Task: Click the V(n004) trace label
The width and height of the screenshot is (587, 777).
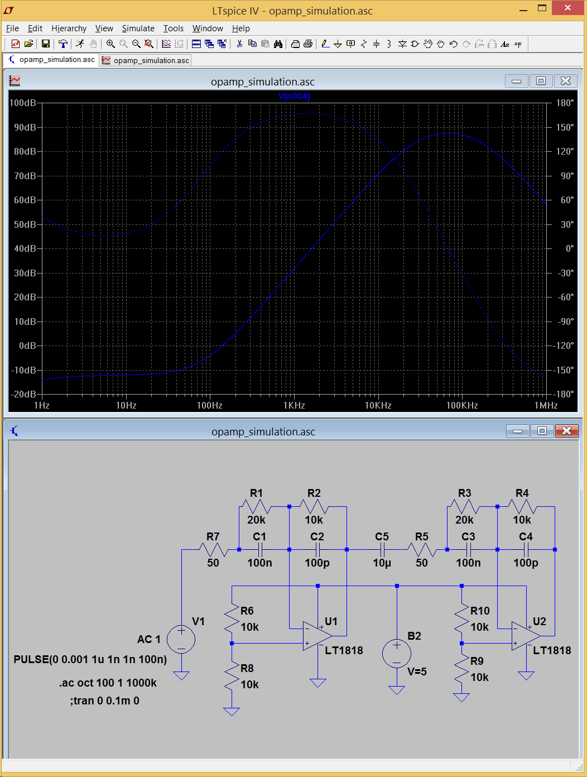Action: [294, 97]
